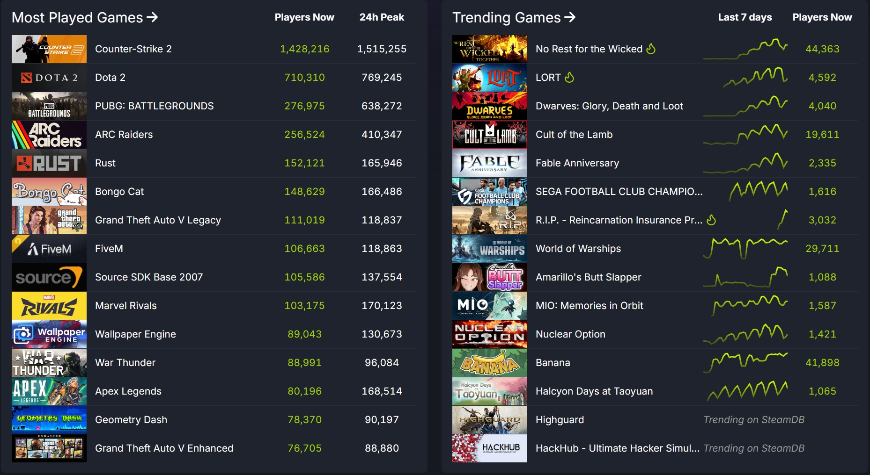Open the Counter-Strike 2 game thumbnail
Screen dimensions: 870x475
pyautogui.click(x=49, y=49)
